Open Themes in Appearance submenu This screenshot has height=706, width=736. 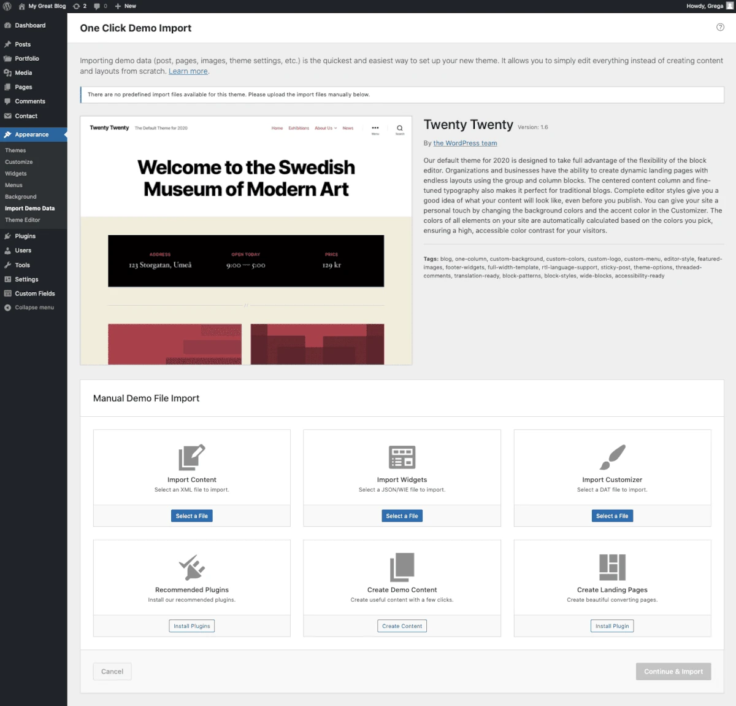pyautogui.click(x=15, y=150)
